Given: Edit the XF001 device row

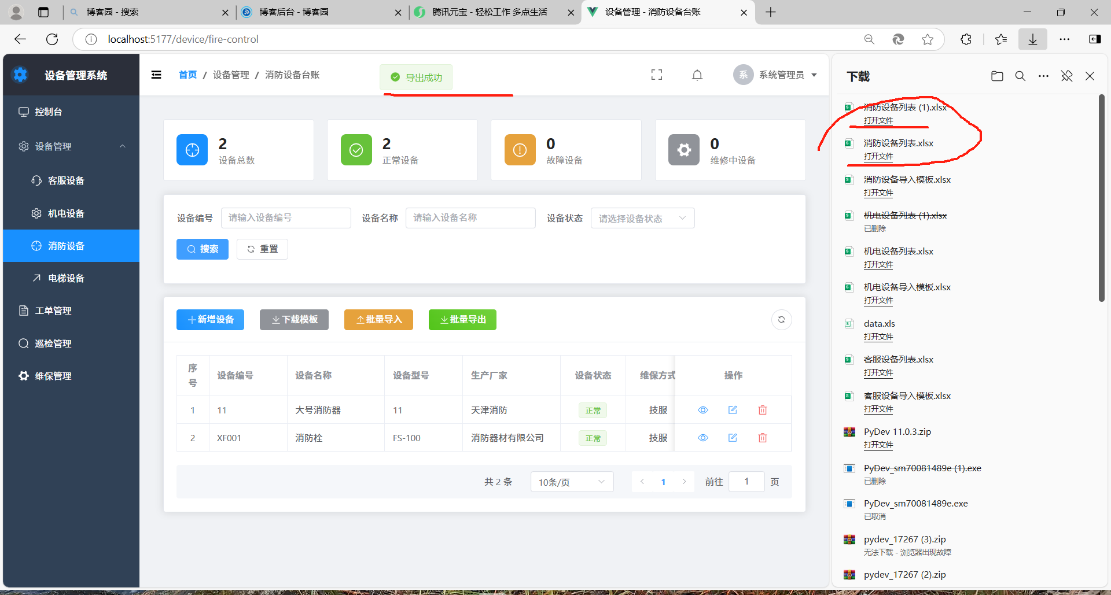Looking at the screenshot, I should tap(733, 438).
